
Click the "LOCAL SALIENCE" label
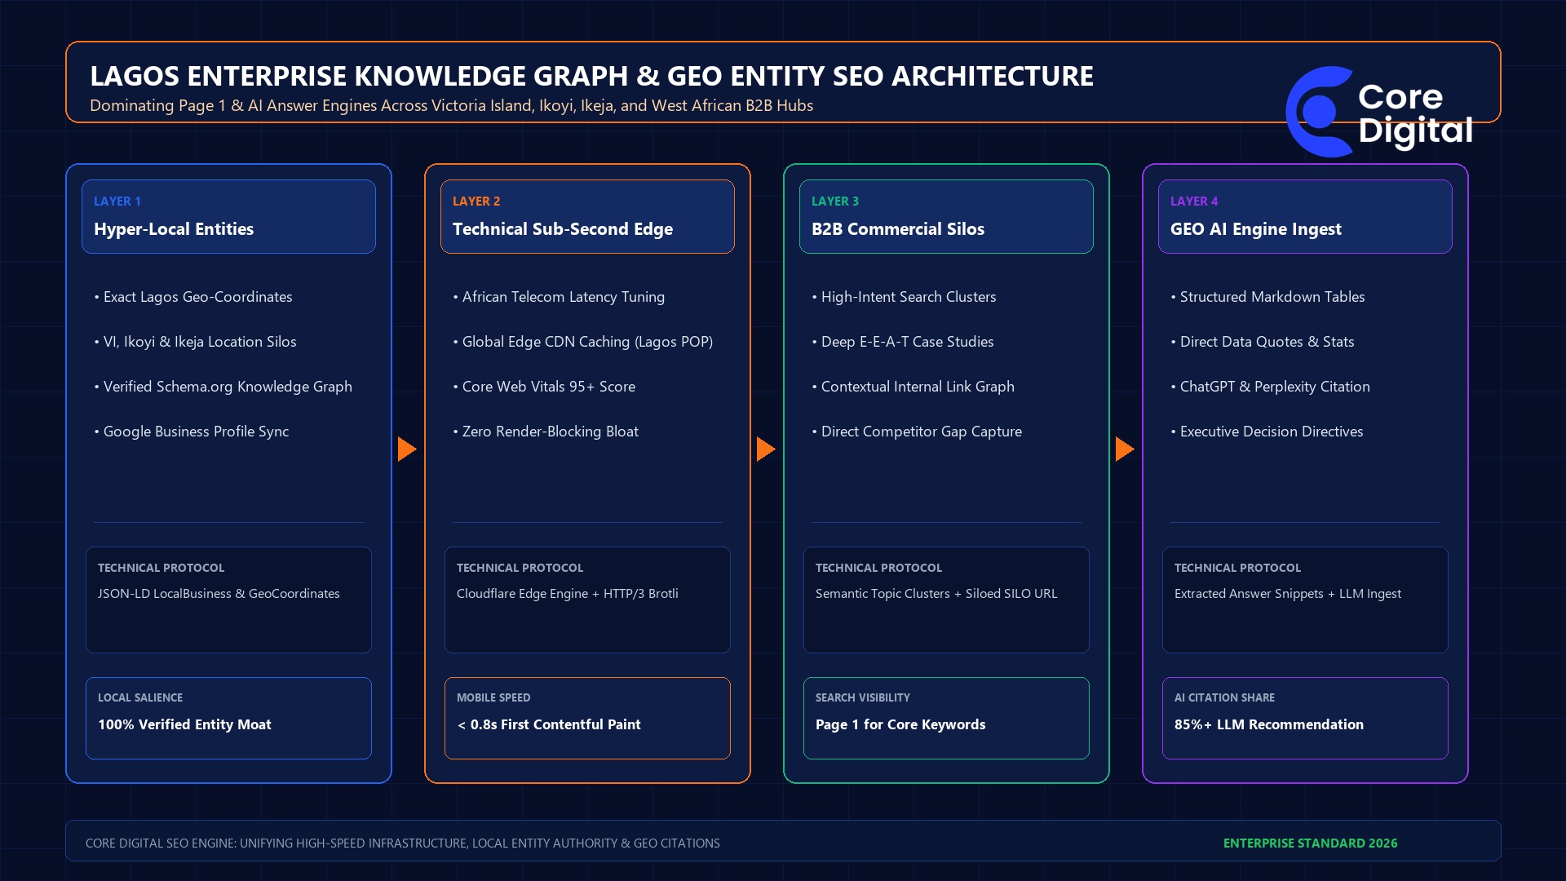pyautogui.click(x=140, y=697)
